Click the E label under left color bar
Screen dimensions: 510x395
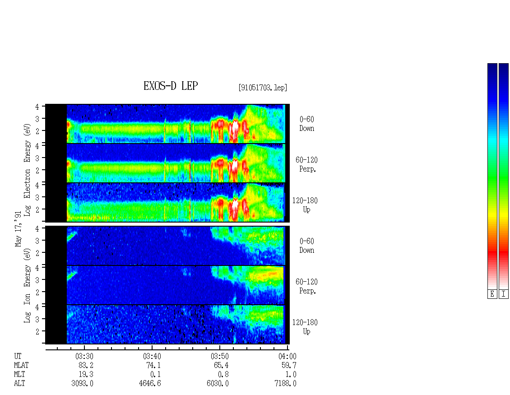tap(492, 294)
